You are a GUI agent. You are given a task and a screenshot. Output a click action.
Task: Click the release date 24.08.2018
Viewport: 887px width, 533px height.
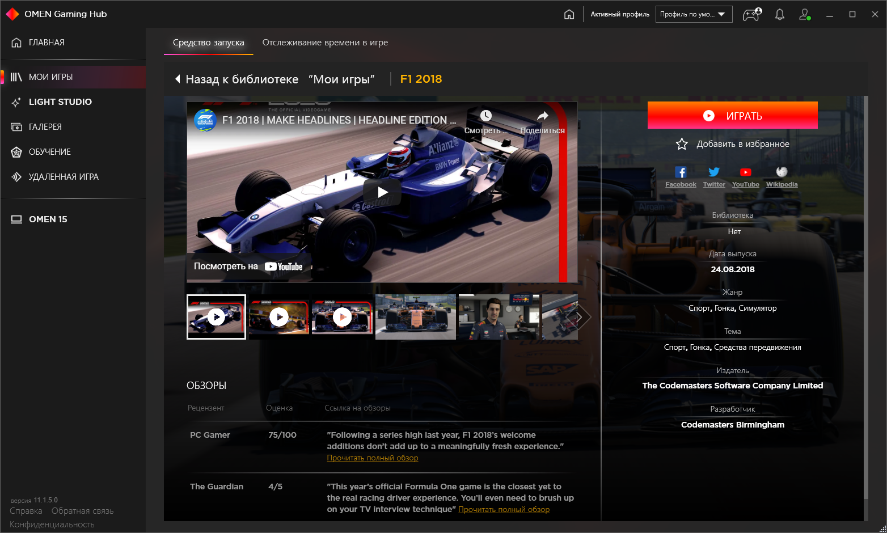pos(733,269)
